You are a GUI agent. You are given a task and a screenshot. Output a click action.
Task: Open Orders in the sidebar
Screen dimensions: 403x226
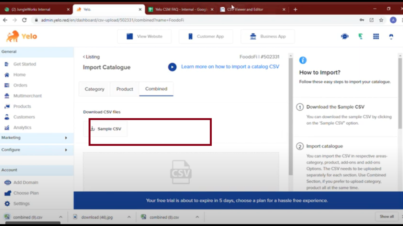[x=20, y=85]
